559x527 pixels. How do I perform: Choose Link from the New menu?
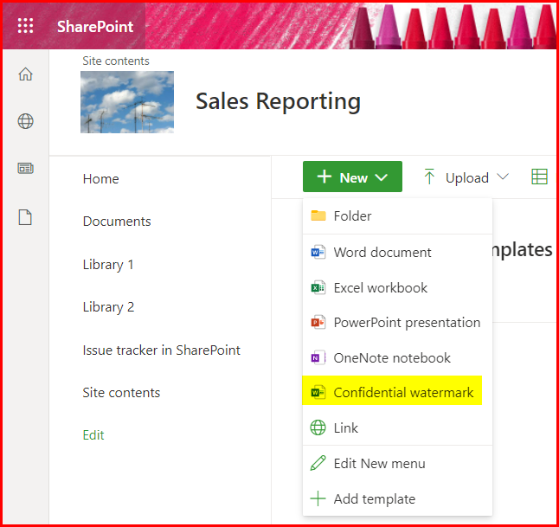345,428
